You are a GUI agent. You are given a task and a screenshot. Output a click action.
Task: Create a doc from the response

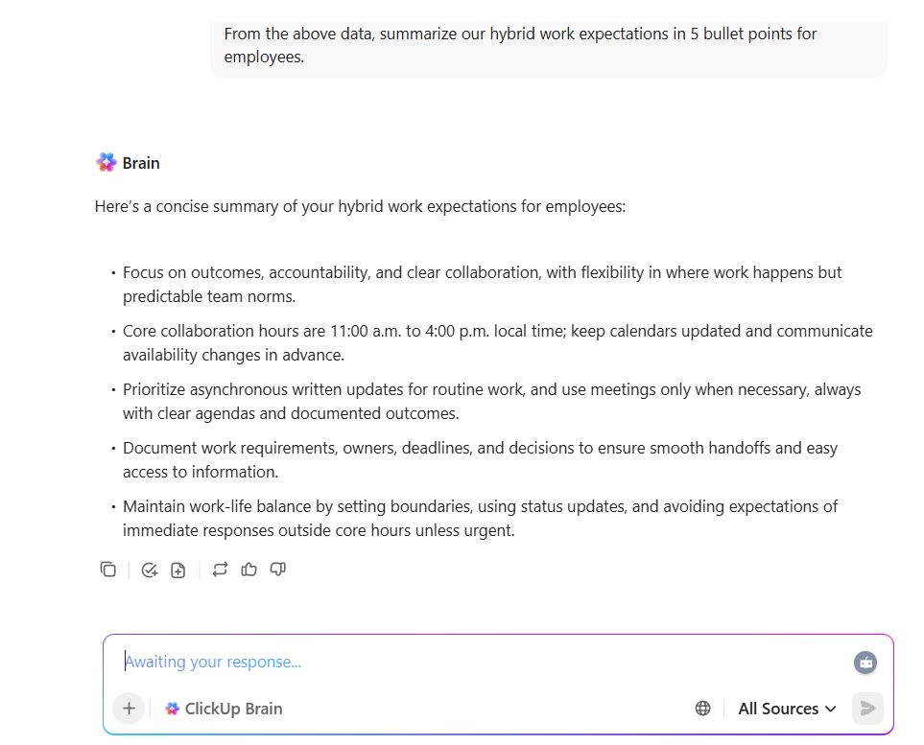178,569
